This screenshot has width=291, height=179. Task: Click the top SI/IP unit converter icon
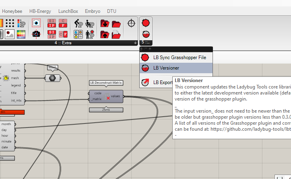click(52, 23)
